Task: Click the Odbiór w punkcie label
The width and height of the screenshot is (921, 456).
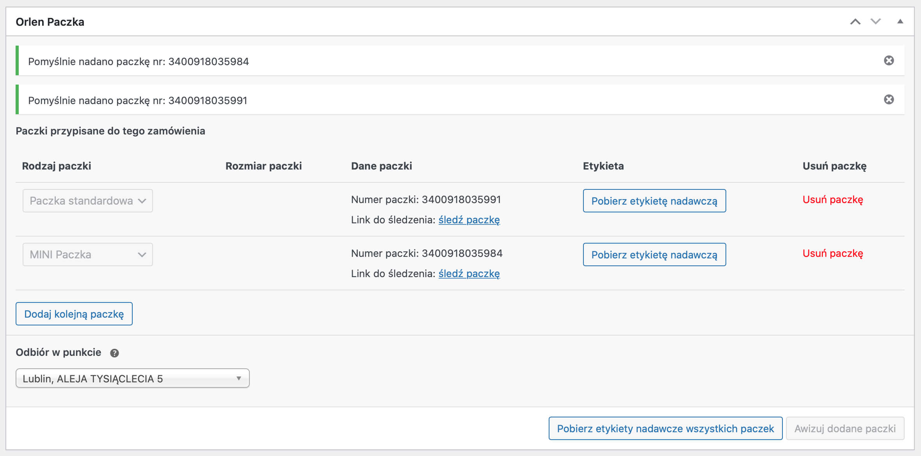Action: pos(59,352)
